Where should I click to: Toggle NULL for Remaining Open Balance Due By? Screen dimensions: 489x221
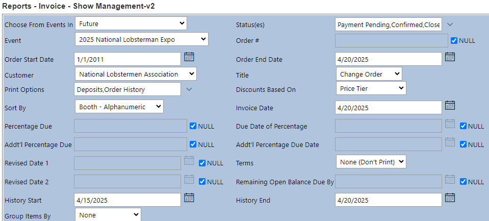coord(464,182)
